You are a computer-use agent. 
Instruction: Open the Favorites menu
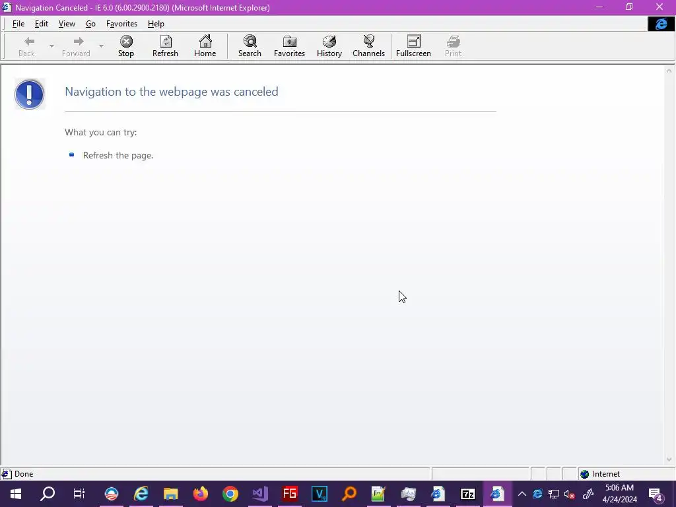click(x=121, y=24)
